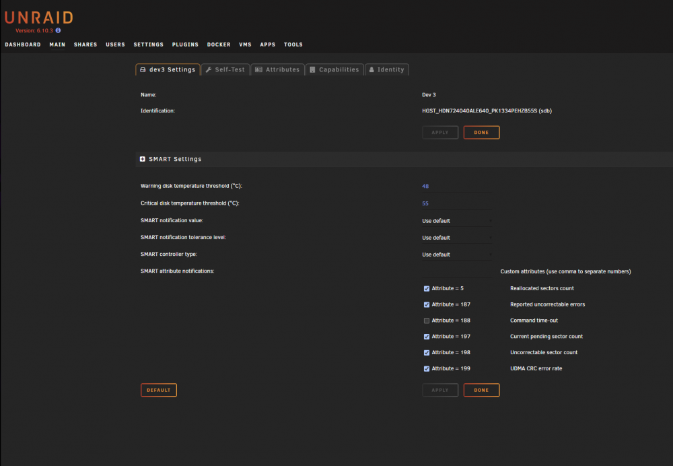This screenshot has height=466, width=673.
Task: Click the upper Done button
Action: coord(481,132)
